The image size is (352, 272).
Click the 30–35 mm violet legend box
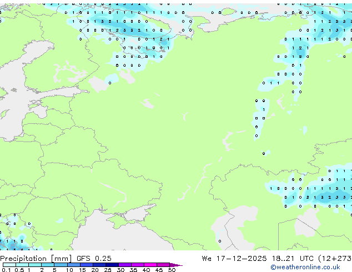tap(125, 265)
